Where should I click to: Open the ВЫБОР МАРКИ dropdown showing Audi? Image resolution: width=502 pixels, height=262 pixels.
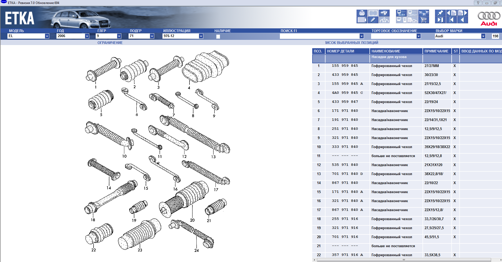(483, 36)
